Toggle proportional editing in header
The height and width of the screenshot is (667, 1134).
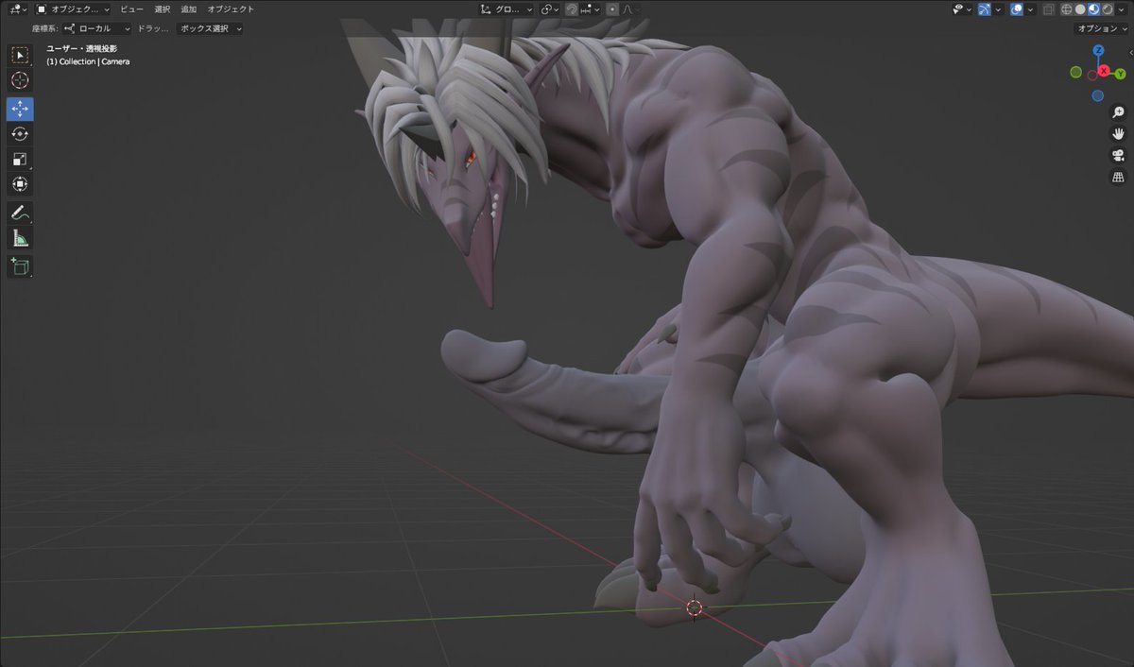point(612,9)
